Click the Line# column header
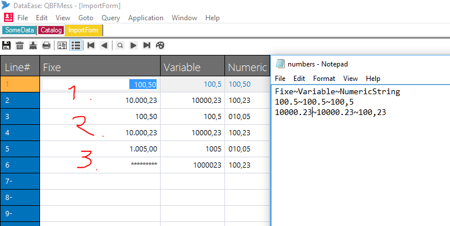The width and height of the screenshot is (450, 226). (x=20, y=66)
